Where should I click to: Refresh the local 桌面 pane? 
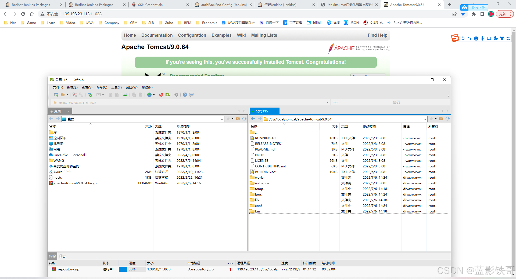click(244, 119)
